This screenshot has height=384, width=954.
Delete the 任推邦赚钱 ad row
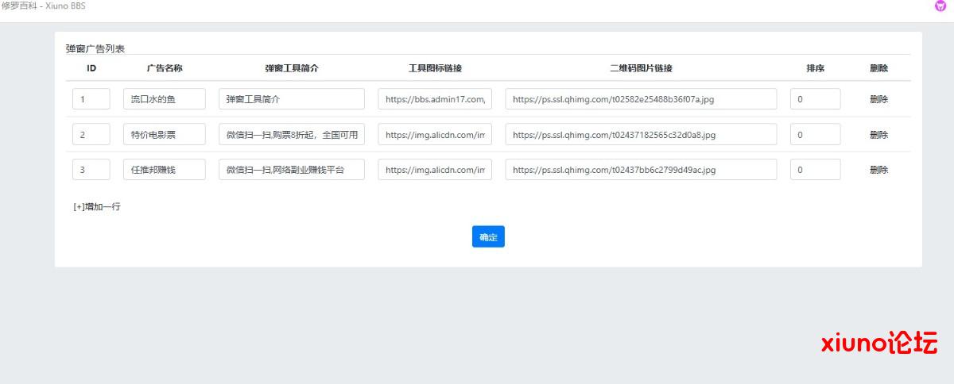[878, 170]
